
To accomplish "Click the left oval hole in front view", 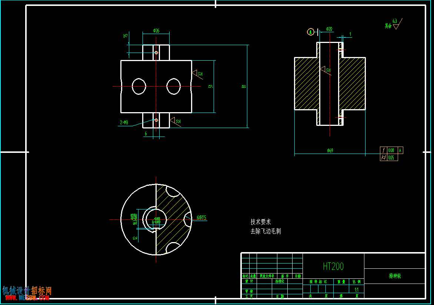I will click(x=139, y=86).
